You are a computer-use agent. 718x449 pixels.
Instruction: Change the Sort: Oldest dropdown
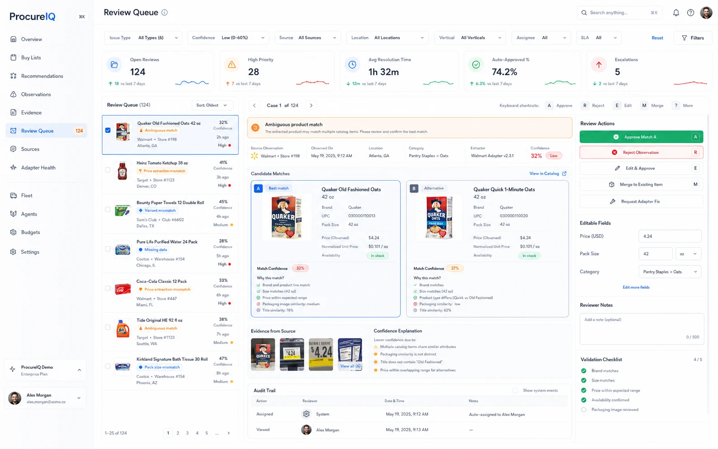[x=212, y=105]
